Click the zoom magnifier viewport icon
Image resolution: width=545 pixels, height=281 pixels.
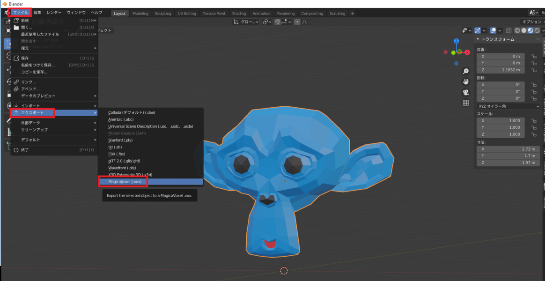coord(465,71)
